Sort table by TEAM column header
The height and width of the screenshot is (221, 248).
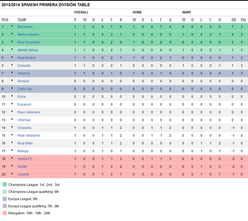(22, 20)
